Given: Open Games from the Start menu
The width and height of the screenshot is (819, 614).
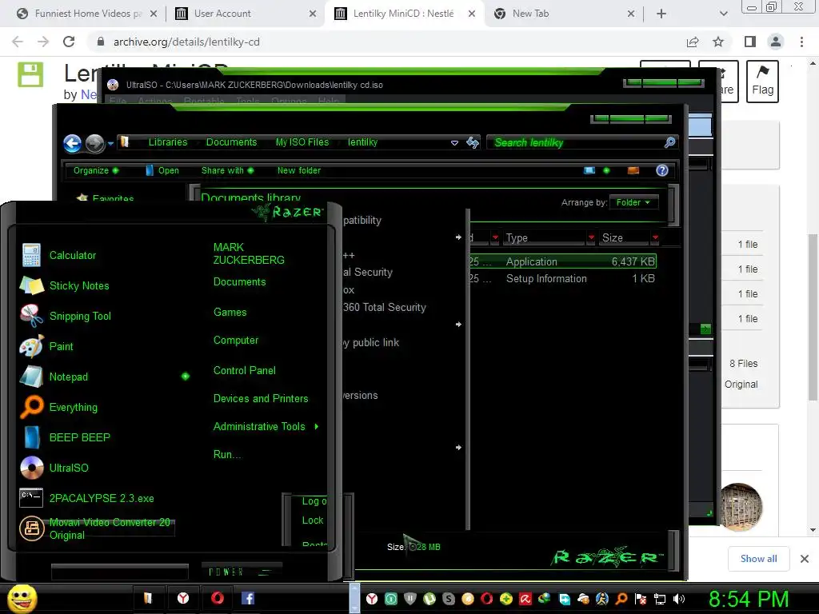Looking at the screenshot, I should [x=230, y=312].
